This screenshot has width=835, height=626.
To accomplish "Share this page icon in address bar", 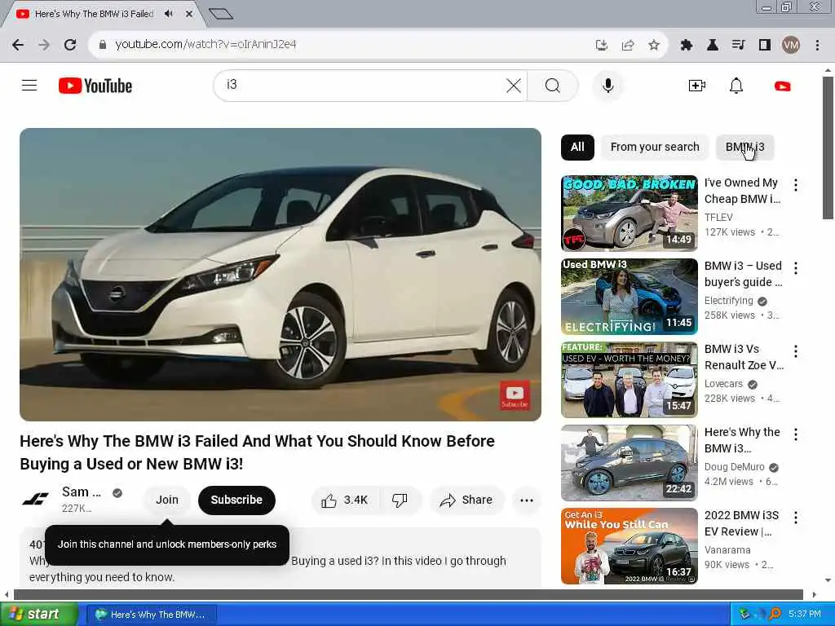I will pyautogui.click(x=628, y=45).
